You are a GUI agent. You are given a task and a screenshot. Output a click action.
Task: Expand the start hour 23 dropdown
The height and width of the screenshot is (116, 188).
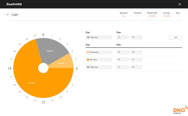pos(122,37)
